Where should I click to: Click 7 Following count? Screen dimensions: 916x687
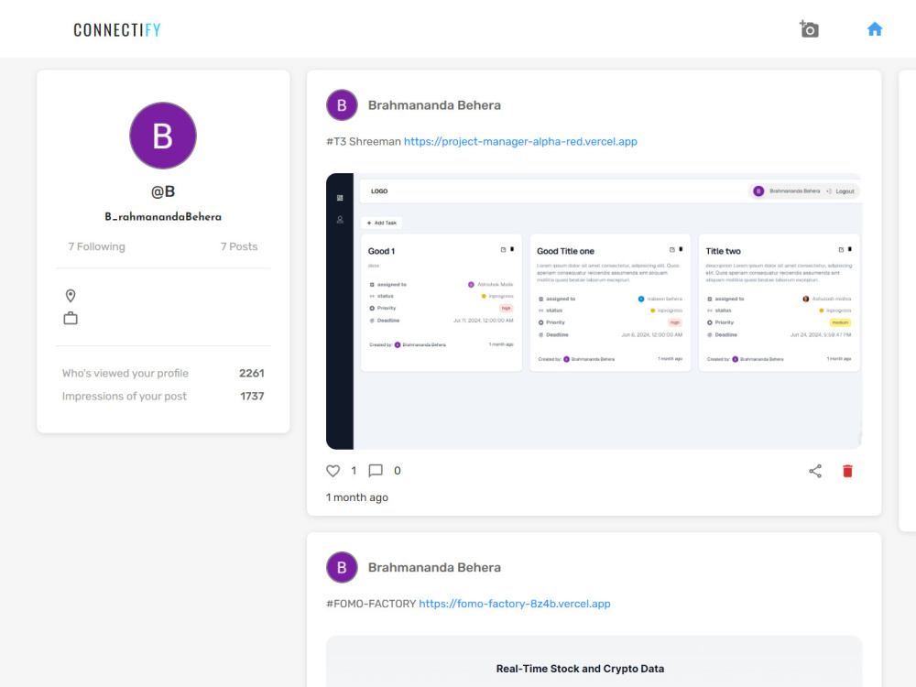tap(96, 246)
